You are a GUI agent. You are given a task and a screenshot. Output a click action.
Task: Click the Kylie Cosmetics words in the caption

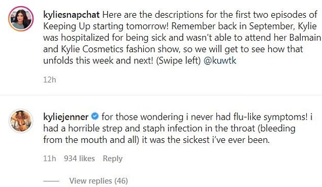click(92, 49)
